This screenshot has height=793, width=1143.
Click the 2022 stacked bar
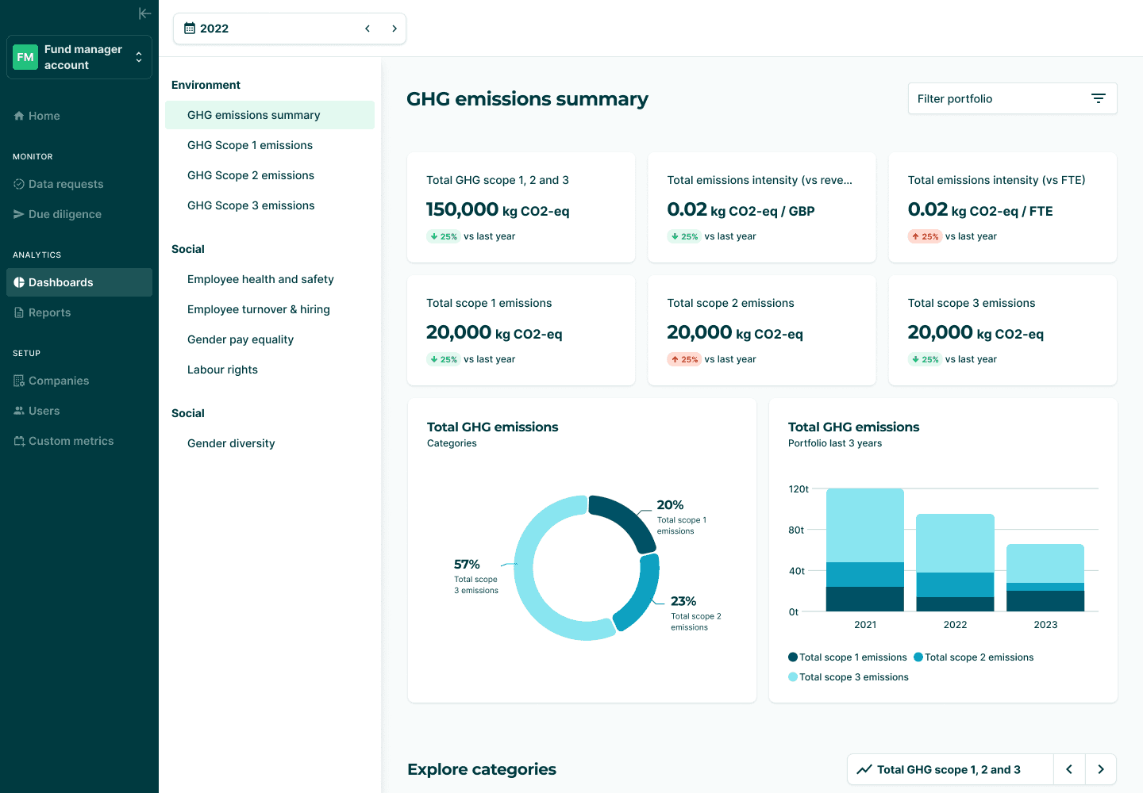(955, 562)
